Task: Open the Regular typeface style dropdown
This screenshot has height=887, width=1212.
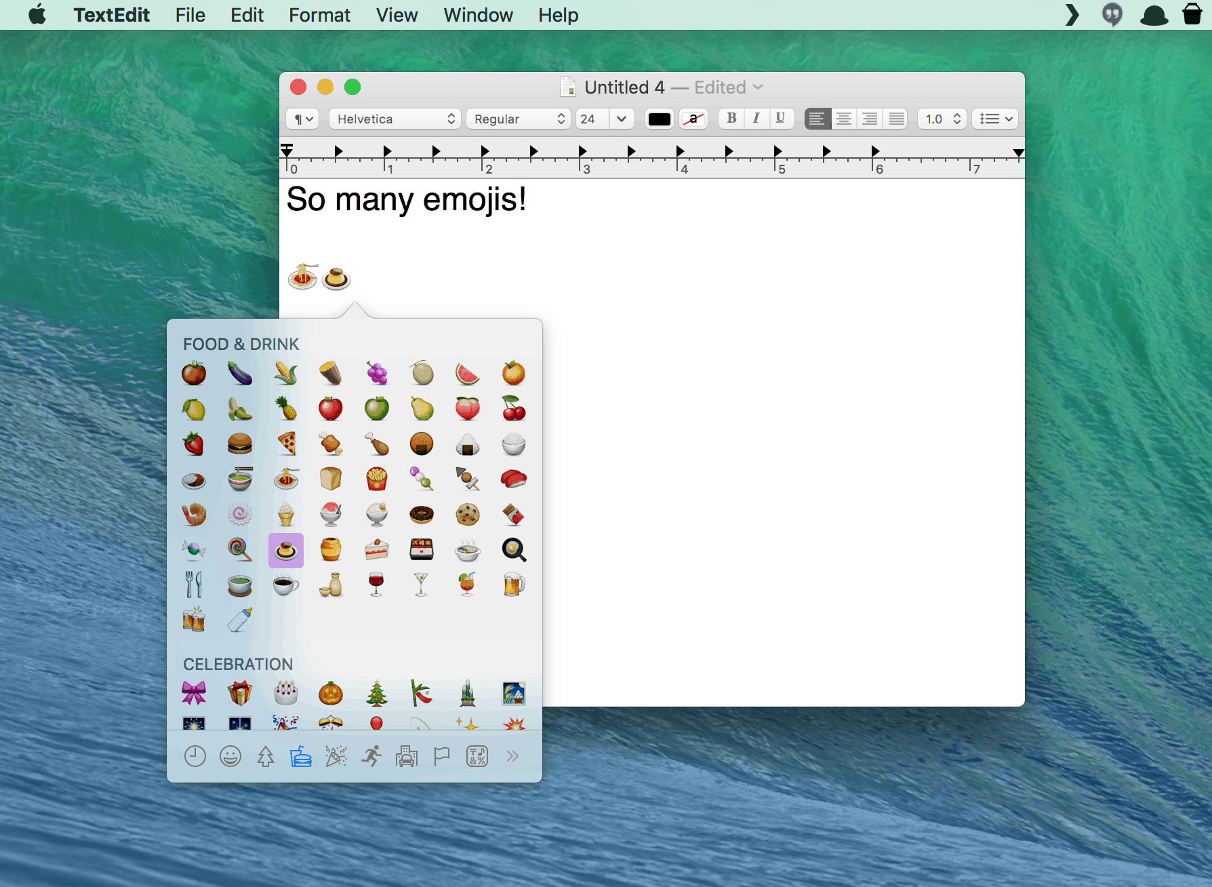Action: click(x=519, y=119)
